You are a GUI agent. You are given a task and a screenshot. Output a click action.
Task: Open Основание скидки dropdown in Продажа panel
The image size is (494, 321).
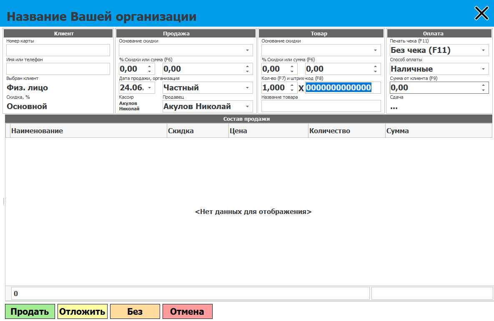pyautogui.click(x=247, y=50)
